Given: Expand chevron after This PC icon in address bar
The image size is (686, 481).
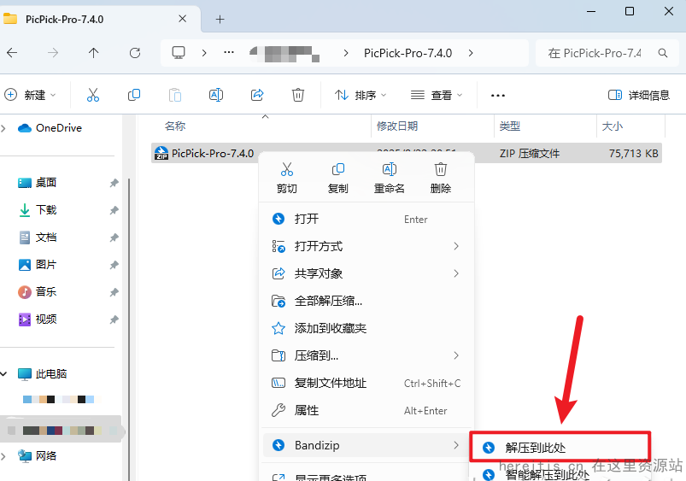Looking at the screenshot, I should 204,53.
